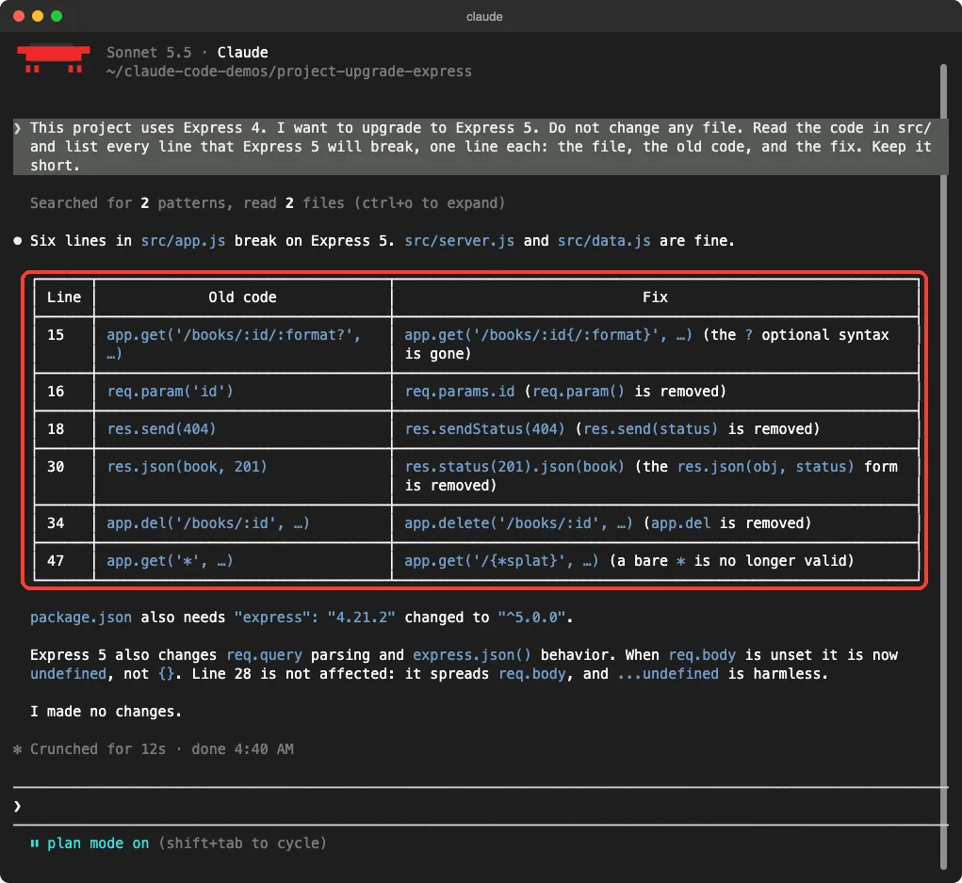Click the empty command input field

[479, 806]
